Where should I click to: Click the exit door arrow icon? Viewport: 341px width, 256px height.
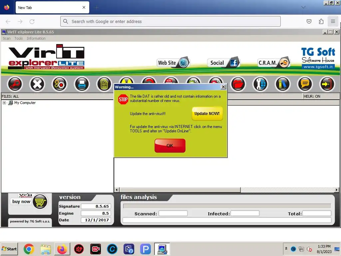click(x=327, y=84)
